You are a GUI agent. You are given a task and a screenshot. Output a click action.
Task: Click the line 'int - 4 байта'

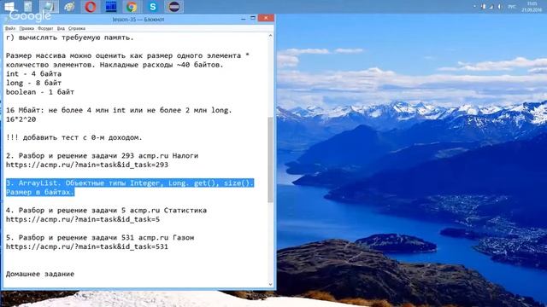(x=33, y=74)
